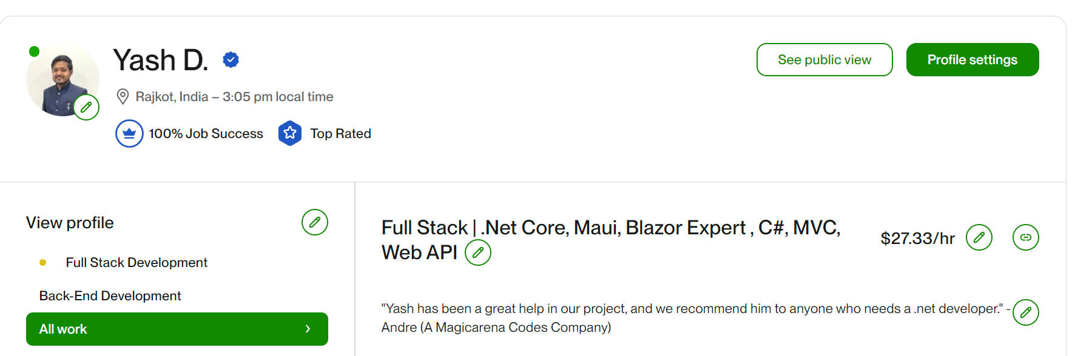Edit the testimonial from Andre
Viewport: 1092px width, 356px height.
point(1025,312)
